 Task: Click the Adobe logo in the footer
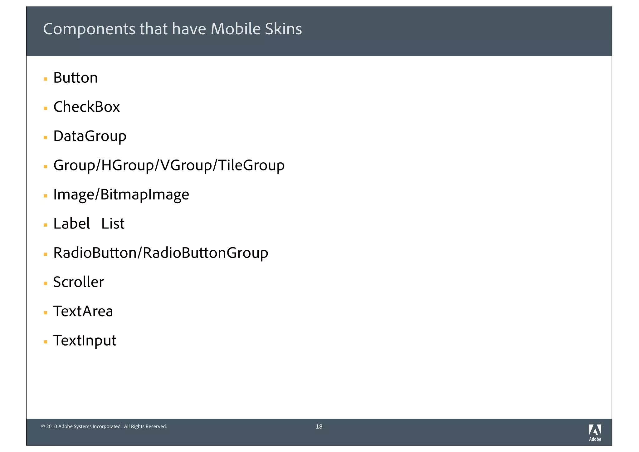click(595, 432)
